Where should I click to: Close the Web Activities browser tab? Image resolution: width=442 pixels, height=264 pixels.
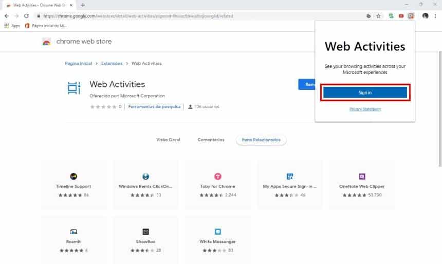pyautogui.click(x=71, y=5)
